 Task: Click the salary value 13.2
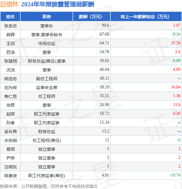105,131
